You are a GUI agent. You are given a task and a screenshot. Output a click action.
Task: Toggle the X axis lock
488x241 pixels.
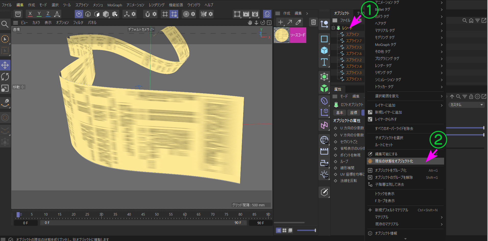click(x=30, y=14)
